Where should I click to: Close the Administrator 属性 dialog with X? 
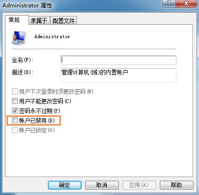[x=186, y=3]
